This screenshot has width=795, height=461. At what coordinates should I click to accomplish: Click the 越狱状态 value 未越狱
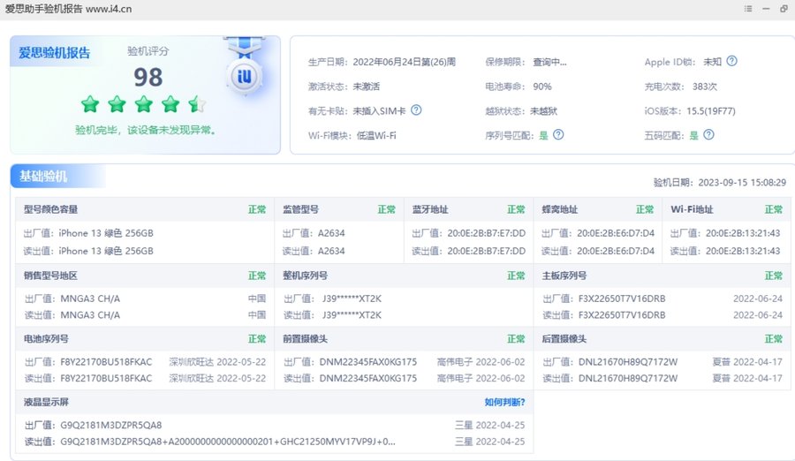(543, 111)
